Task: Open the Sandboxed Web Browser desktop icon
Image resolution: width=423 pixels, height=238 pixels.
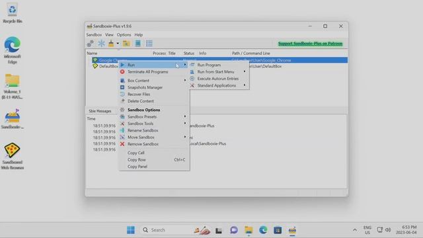Action: pyautogui.click(x=12, y=156)
